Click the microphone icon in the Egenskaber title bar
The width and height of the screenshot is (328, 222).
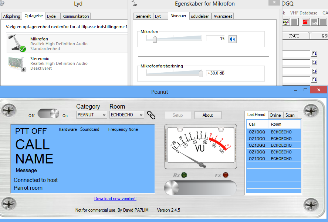[134, 4]
